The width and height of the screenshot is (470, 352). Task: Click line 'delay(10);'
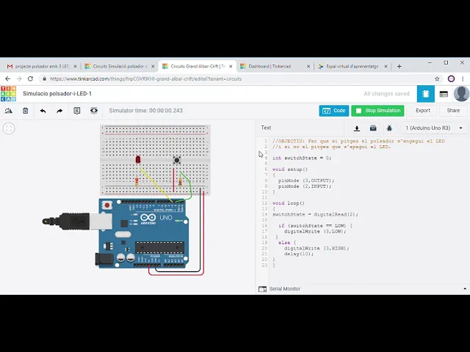pos(299,254)
